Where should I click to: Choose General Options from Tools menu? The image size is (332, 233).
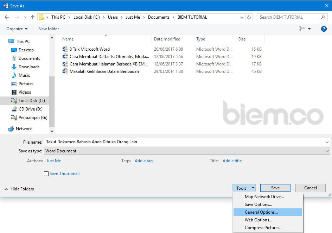click(268, 212)
